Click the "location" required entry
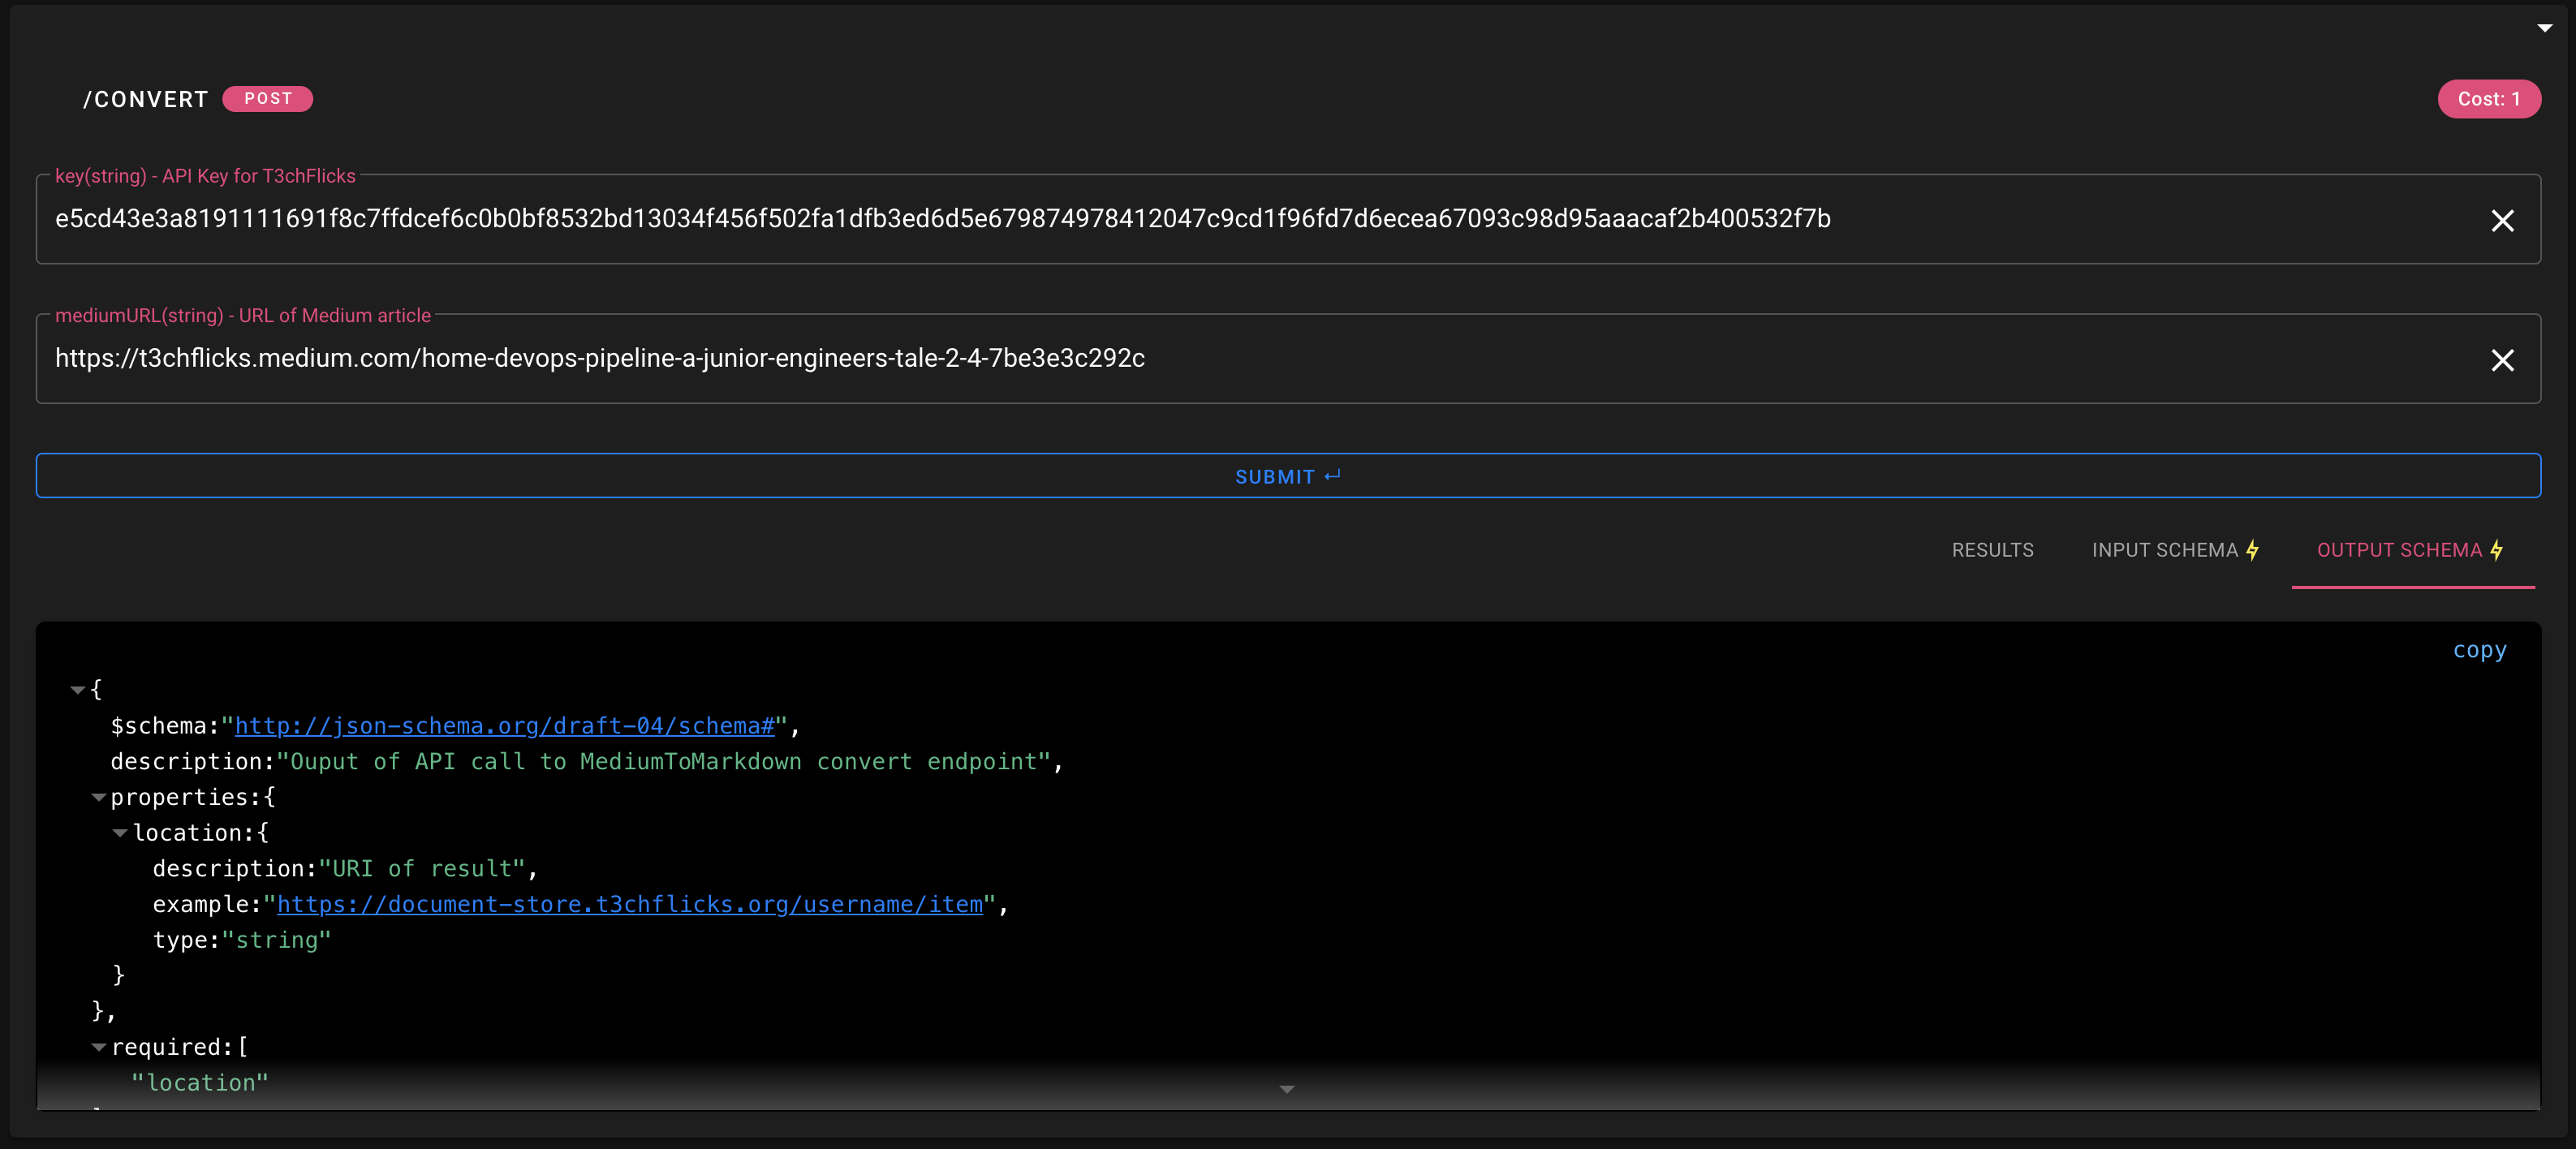The image size is (2576, 1149). click(200, 1083)
